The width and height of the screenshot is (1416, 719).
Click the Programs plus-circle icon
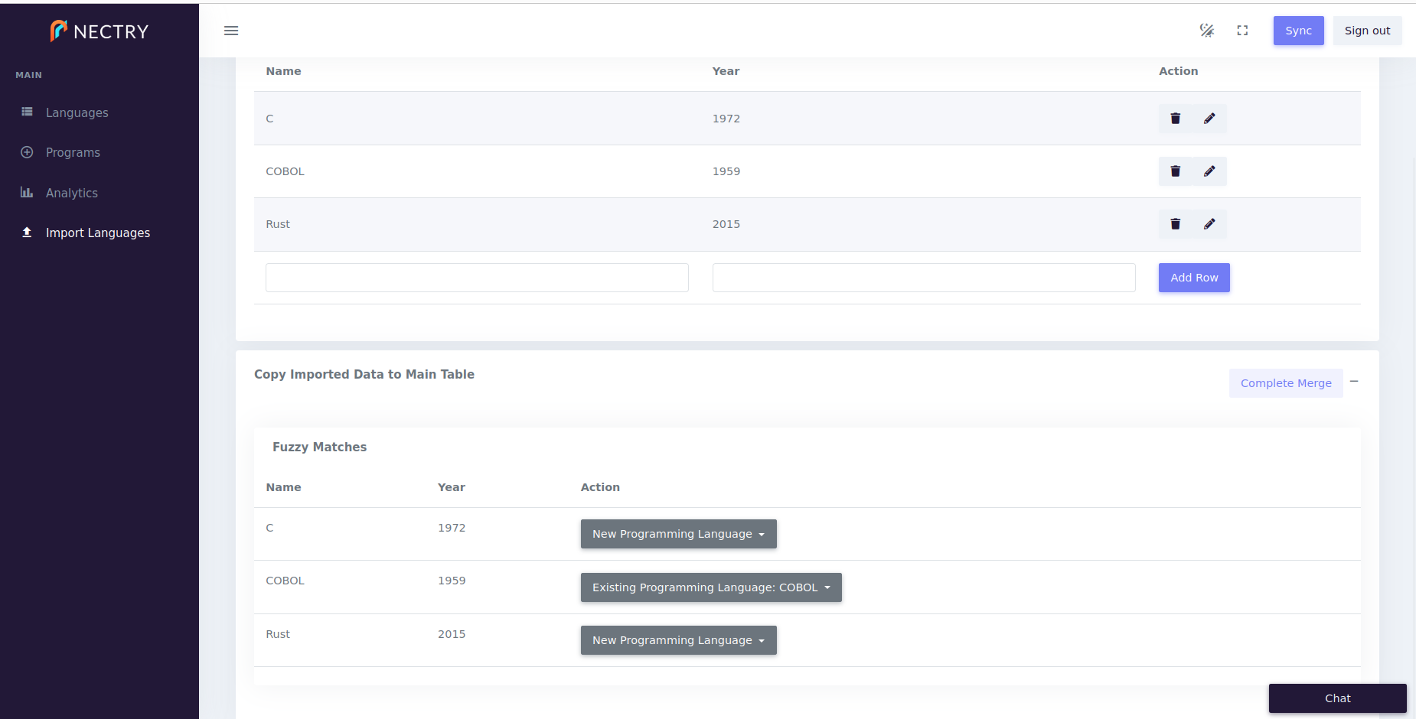pos(27,152)
